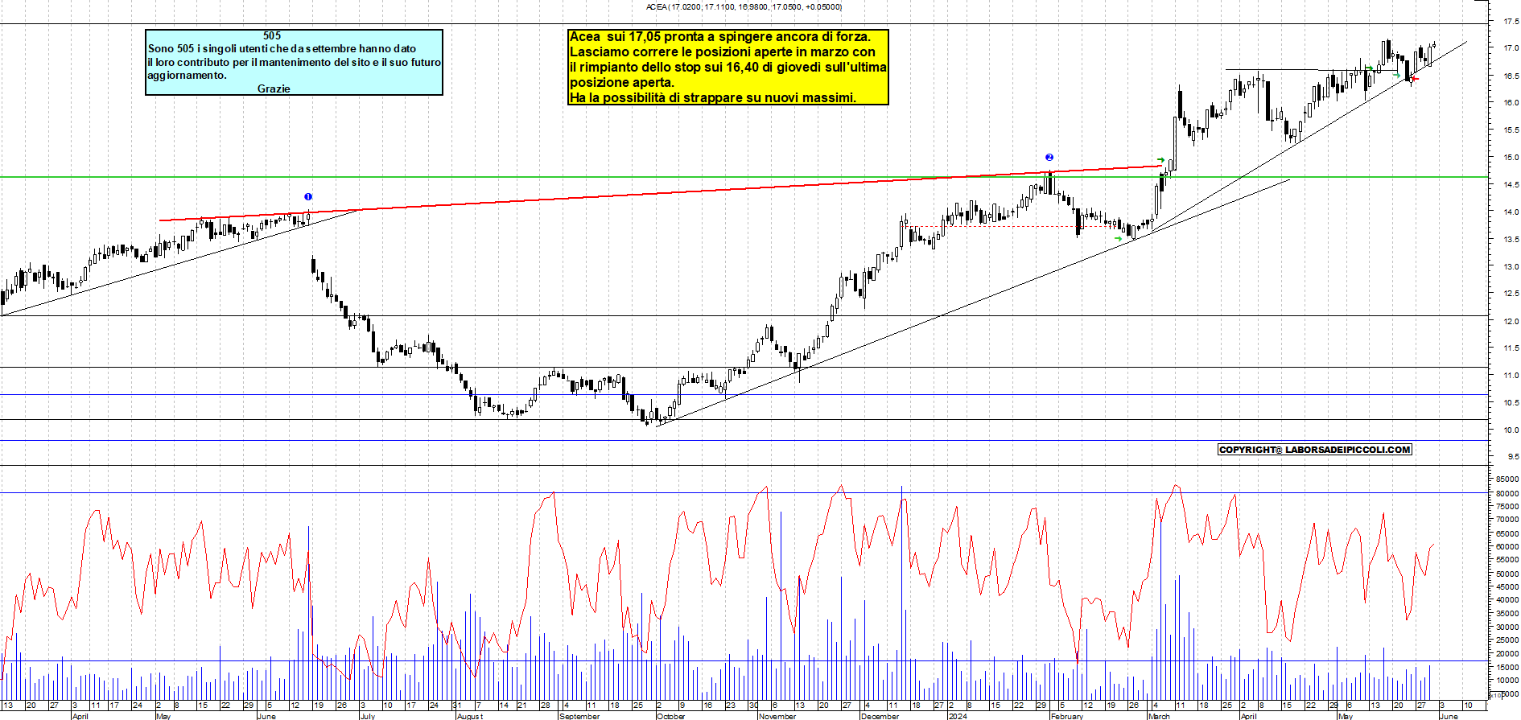Click the 14.5 price axis label
This screenshot has width=1521, height=720.
pos(1511,185)
